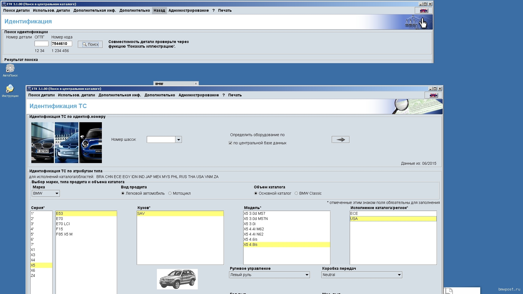Select E70 LCI in series list
The height and width of the screenshot is (294, 523).
63,224
